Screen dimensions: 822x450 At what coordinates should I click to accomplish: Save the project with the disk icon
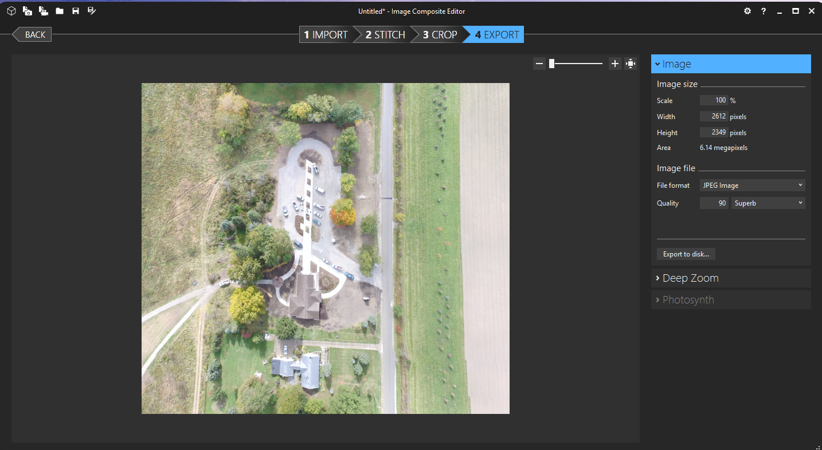pyautogui.click(x=75, y=10)
